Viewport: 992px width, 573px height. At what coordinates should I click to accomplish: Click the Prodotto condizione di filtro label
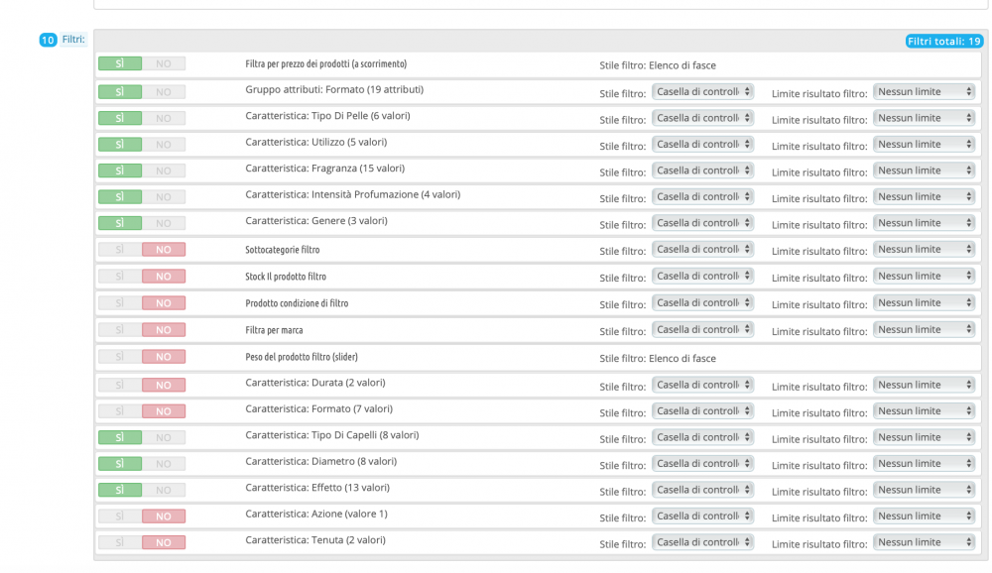tap(297, 302)
